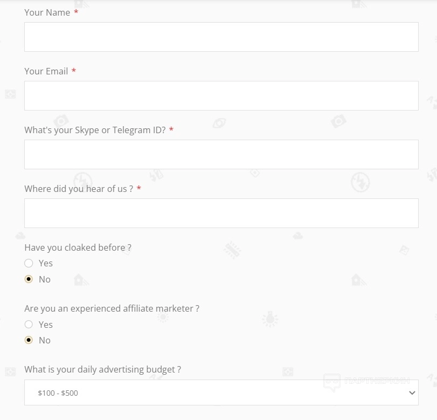Choose No for experienced affiliate marketer
The height and width of the screenshot is (420, 437).
point(29,340)
